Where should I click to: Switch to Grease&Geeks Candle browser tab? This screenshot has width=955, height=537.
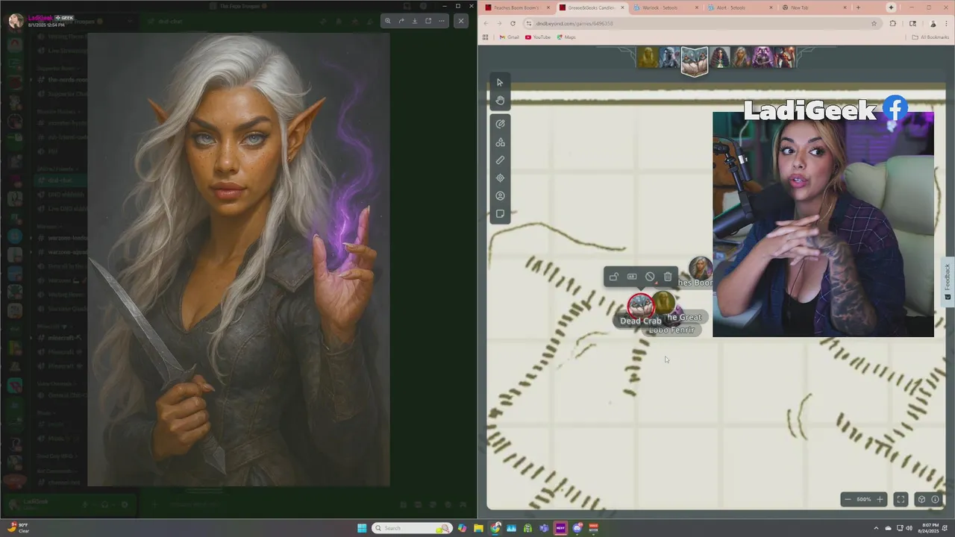(x=591, y=7)
